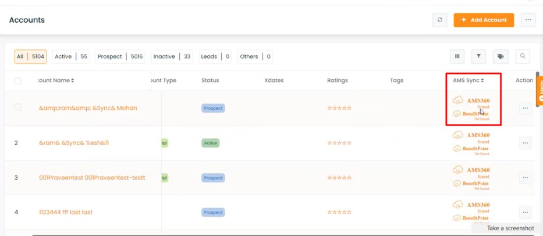Viewport: 543px width, 236px height.
Task: Open more options menu beside Add Account
Action: [528, 20]
